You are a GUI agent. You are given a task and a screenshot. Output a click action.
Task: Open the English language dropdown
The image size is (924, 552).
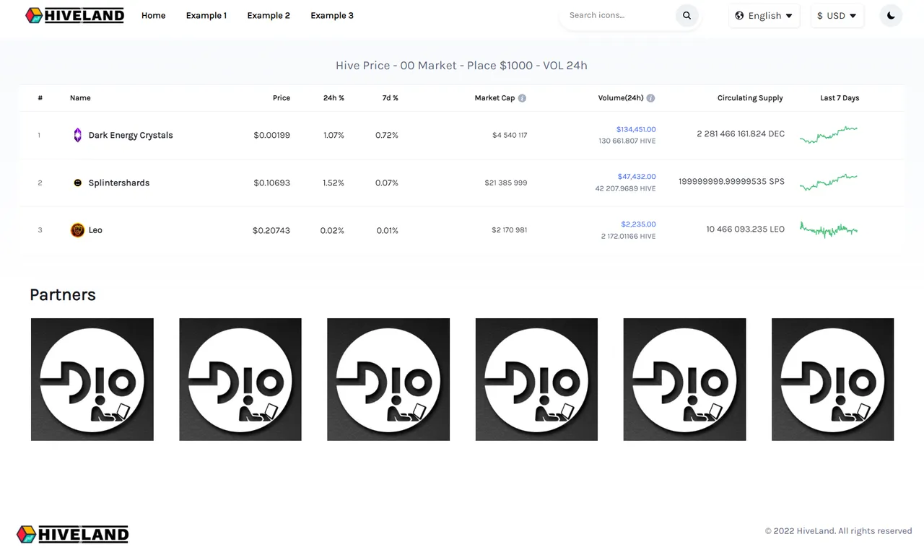764,16
